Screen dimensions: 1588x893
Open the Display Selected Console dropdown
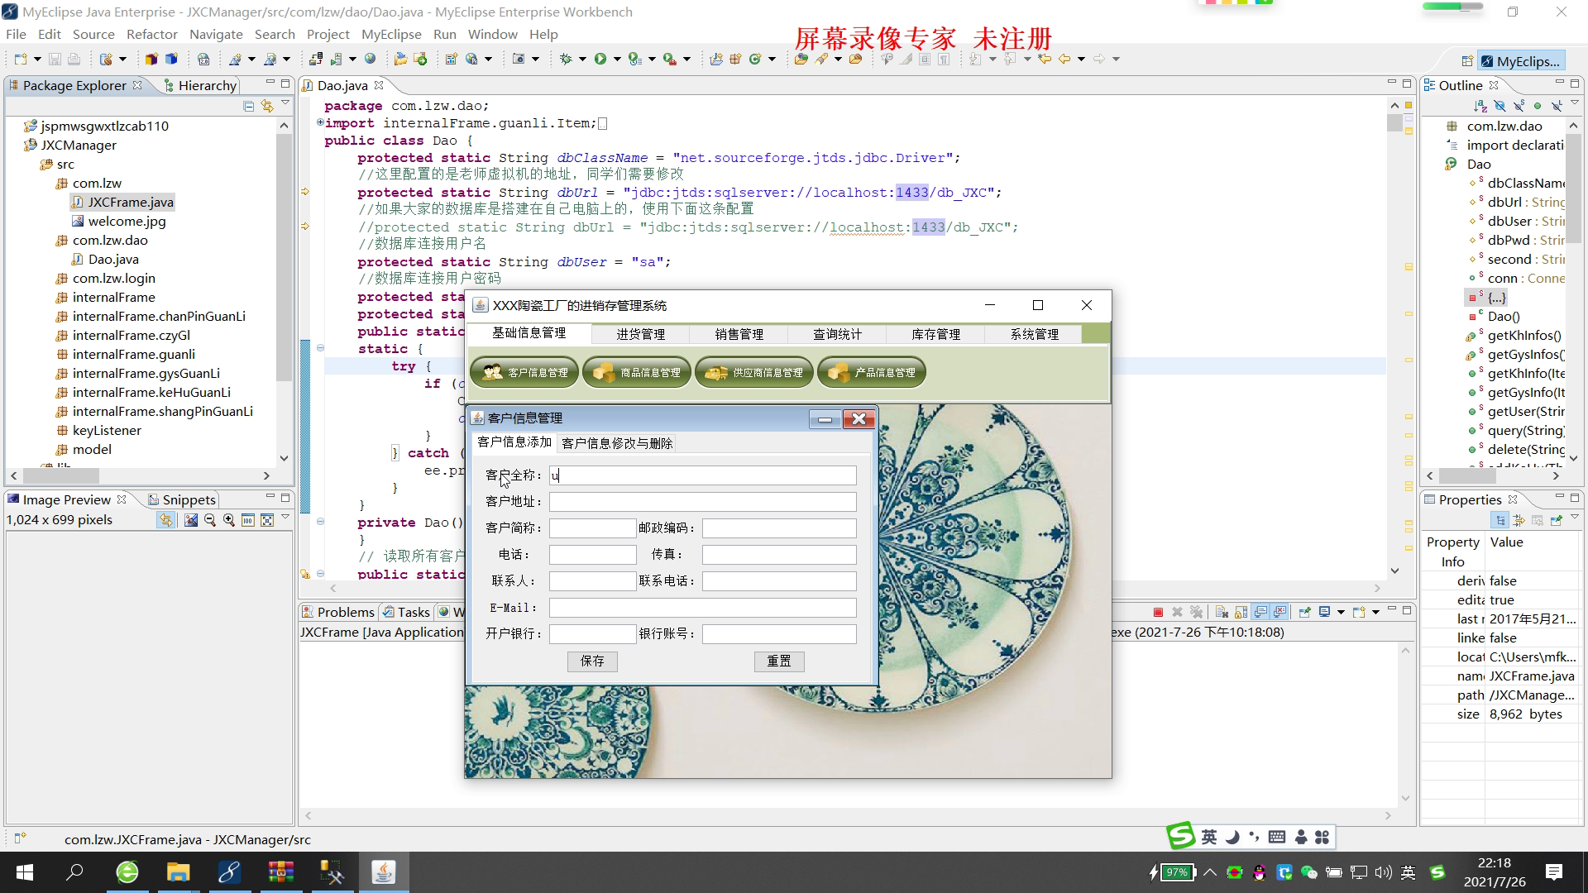(x=1341, y=612)
